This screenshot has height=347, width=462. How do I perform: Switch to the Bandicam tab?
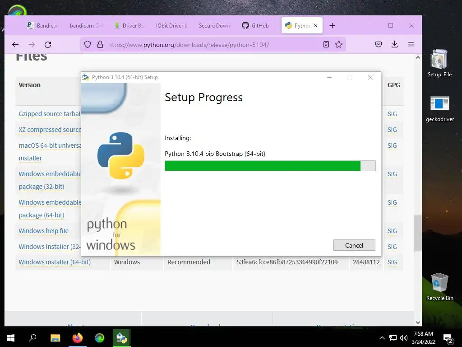(43, 26)
